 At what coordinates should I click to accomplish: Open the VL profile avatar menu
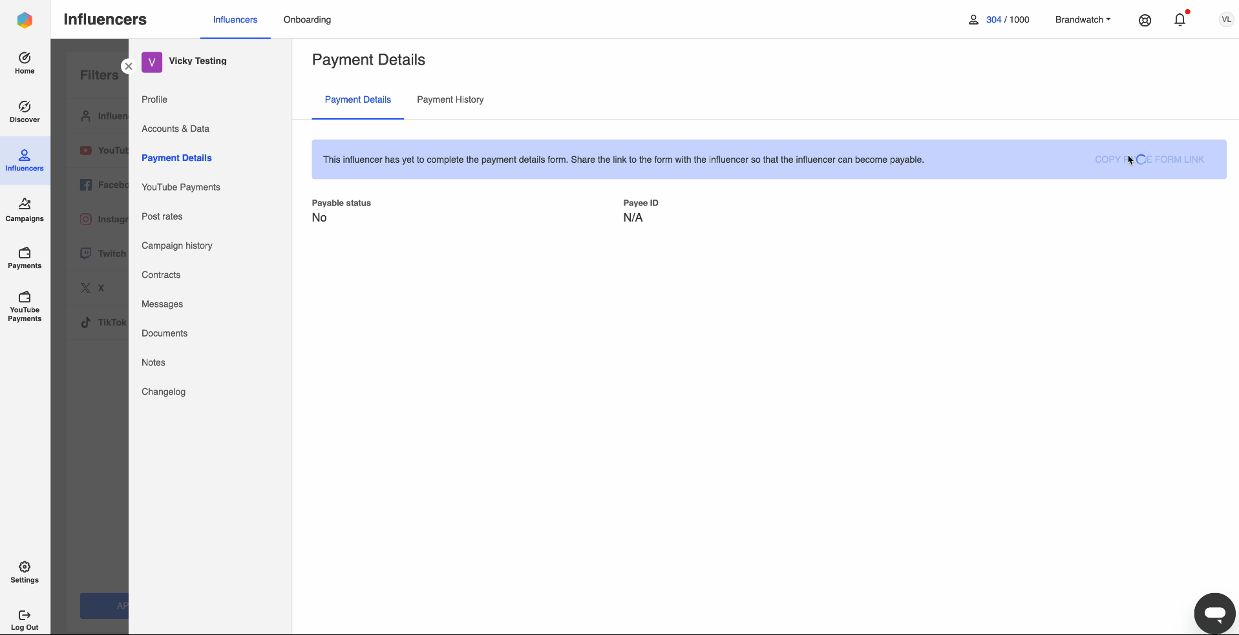(1225, 19)
